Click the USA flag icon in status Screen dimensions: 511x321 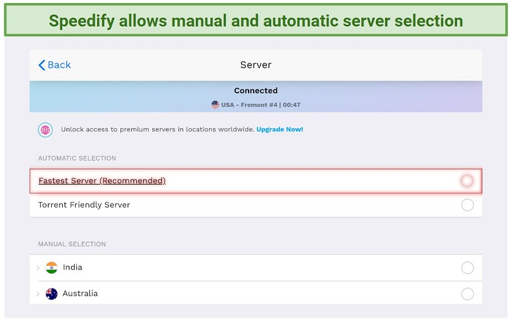[x=215, y=105]
